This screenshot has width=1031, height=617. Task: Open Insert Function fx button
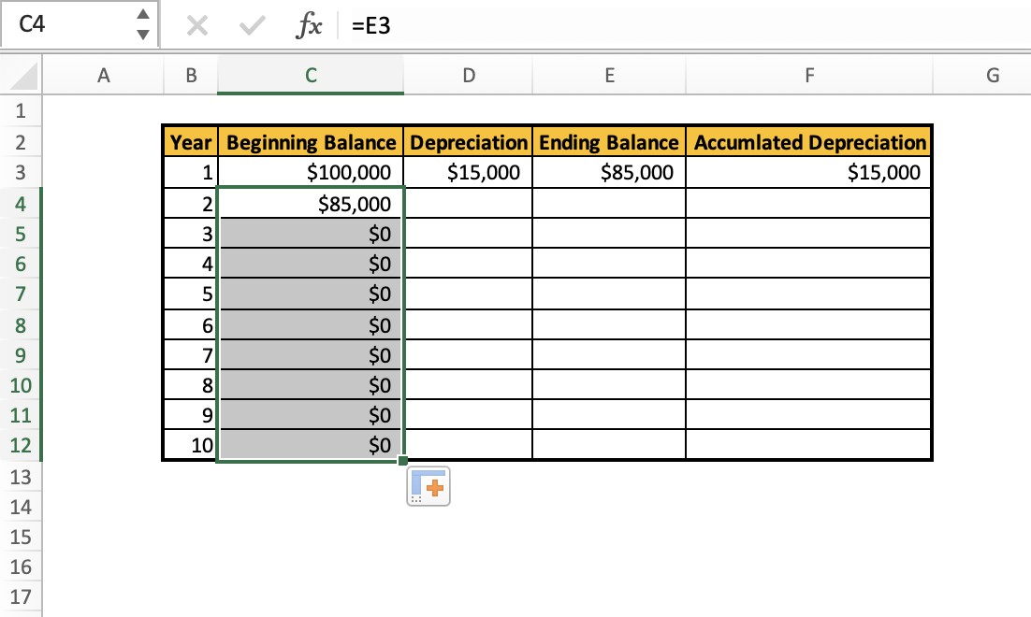pyautogui.click(x=308, y=27)
